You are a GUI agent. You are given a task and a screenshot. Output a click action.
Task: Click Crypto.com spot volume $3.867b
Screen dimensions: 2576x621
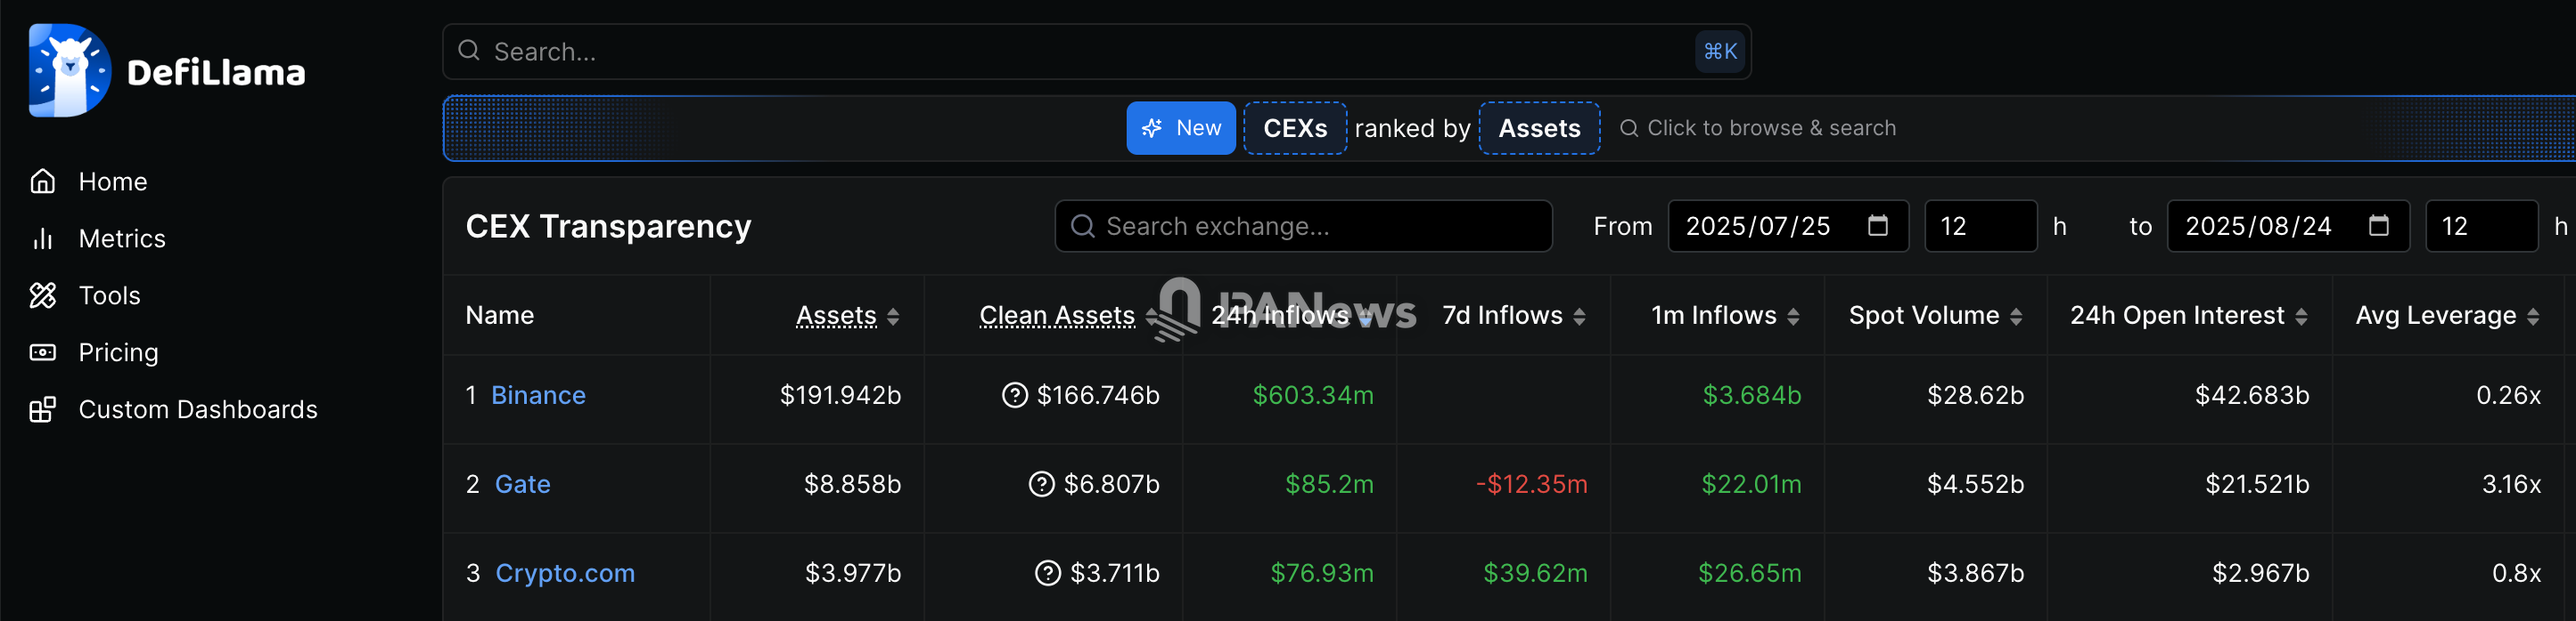point(1975,573)
